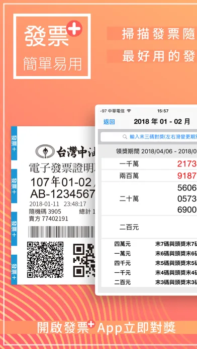Click the 簡單易用 slogan in logo

52,64
